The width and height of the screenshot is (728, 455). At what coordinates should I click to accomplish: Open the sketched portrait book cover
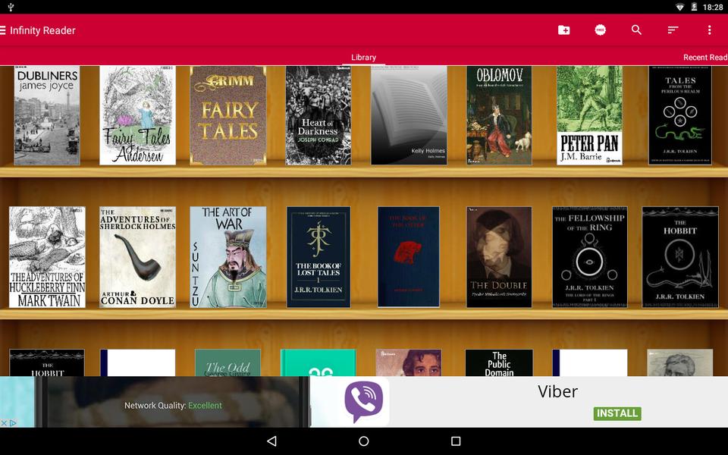680,362
